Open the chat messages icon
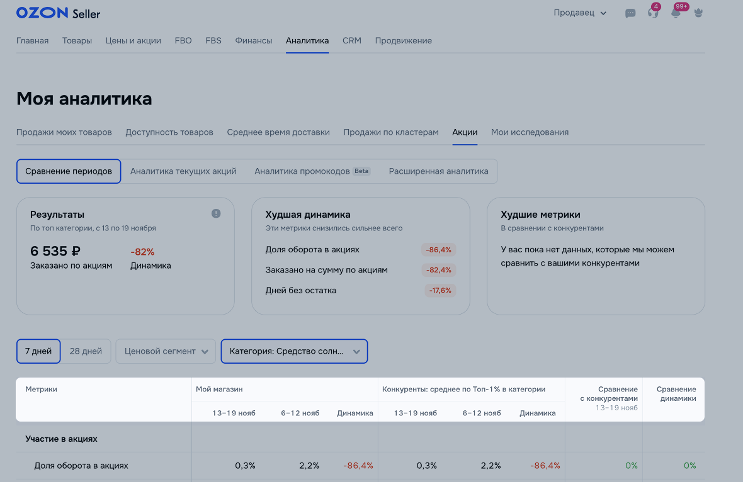Viewport: 743px width, 482px height. 630,13
